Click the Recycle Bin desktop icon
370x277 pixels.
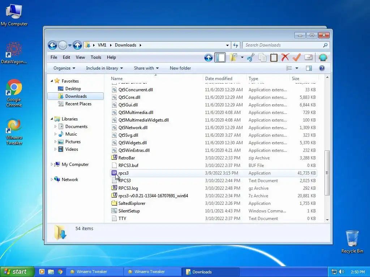pos(352,241)
